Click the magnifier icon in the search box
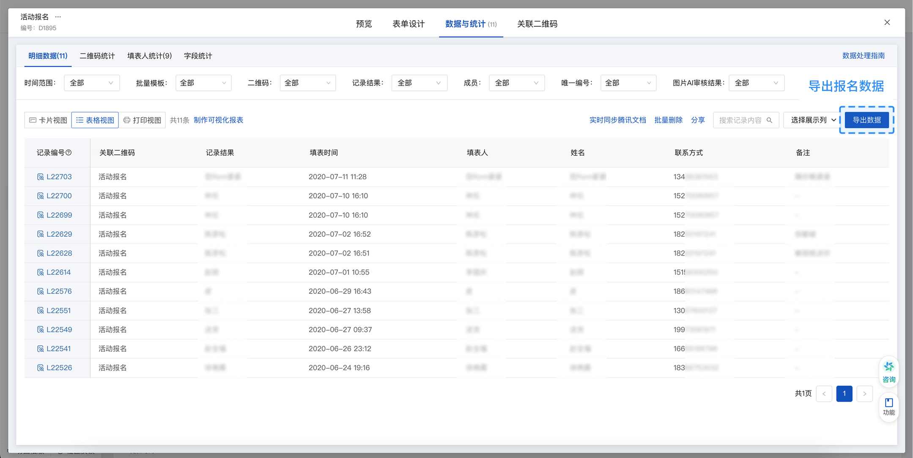Screen dimensions: 913x458 coord(769,121)
